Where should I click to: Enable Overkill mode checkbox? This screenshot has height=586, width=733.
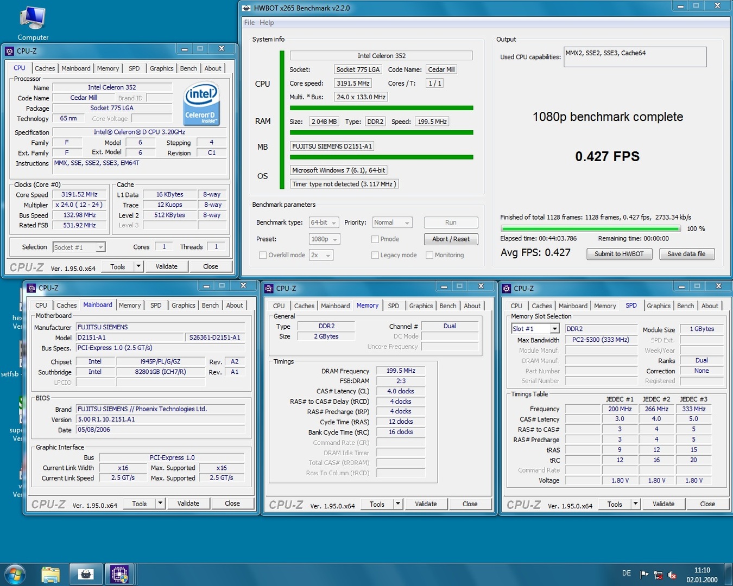(263, 255)
